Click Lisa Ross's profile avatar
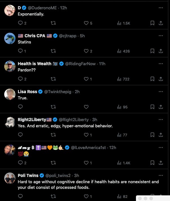 10,94
